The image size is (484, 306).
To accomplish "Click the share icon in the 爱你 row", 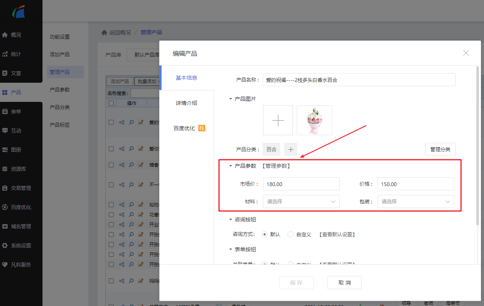I will click(x=122, y=149).
